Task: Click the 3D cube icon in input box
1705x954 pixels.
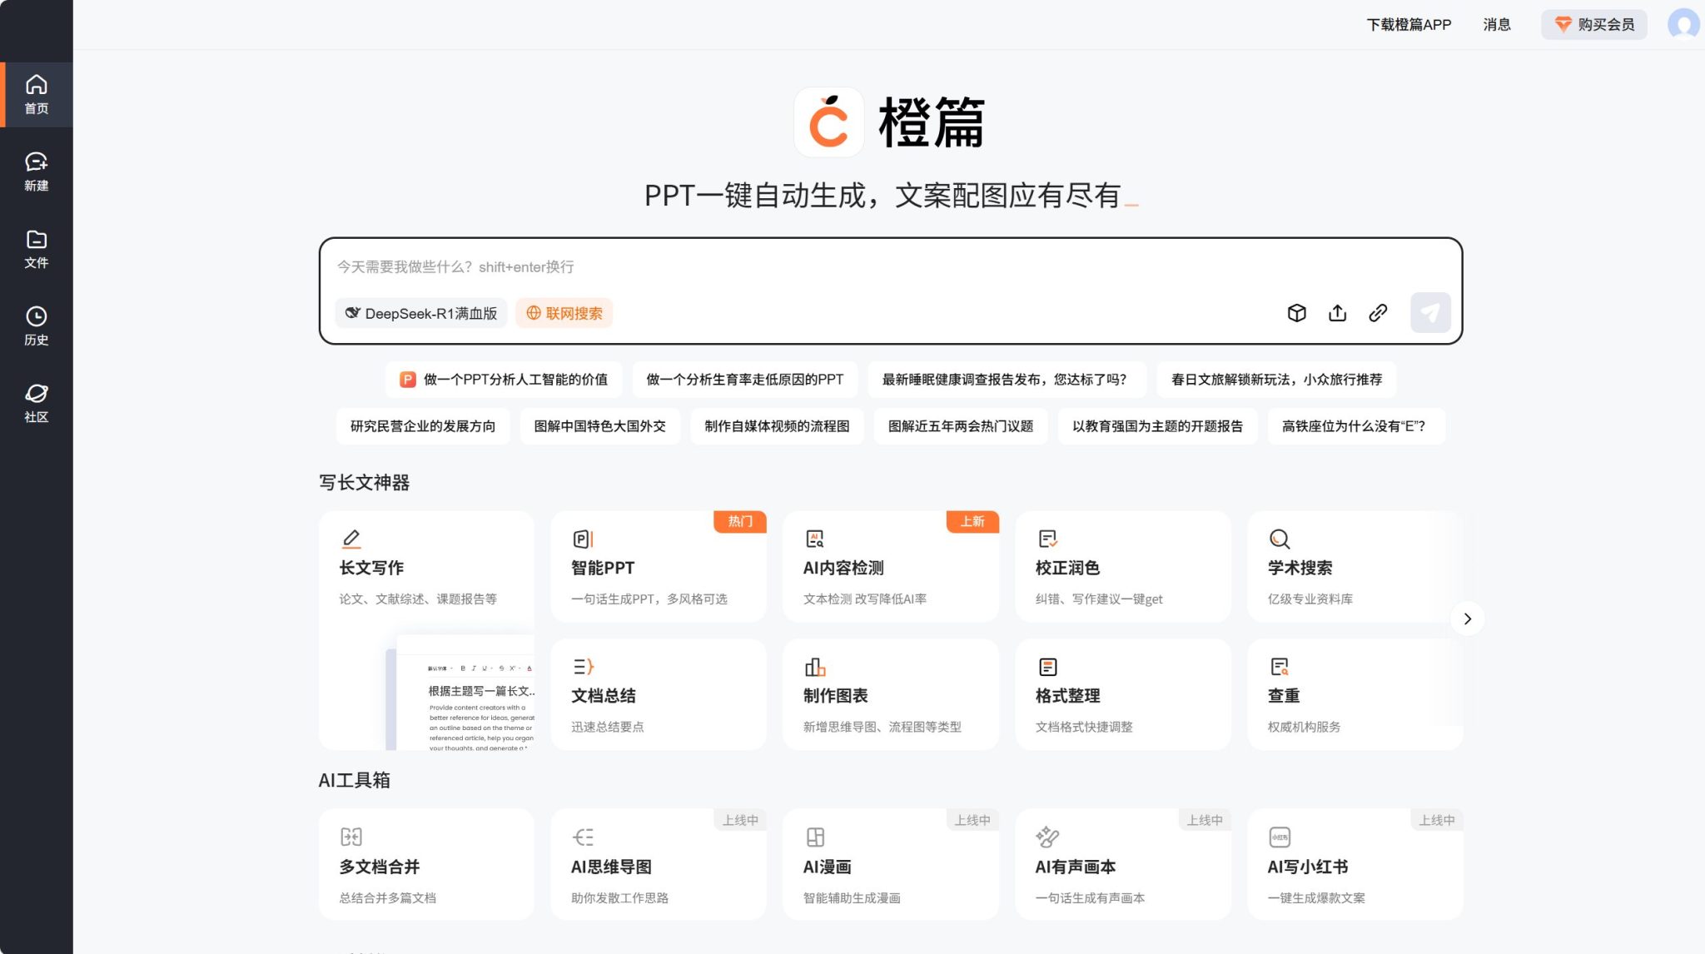Action: click(x=1297, y=313)
